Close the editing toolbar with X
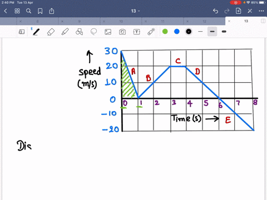 250,11
